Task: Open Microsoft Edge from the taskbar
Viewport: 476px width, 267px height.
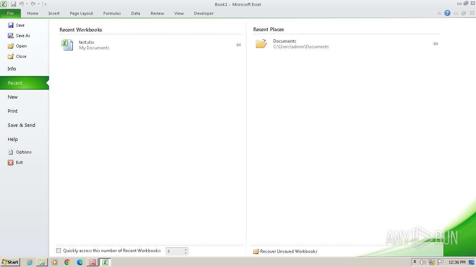Action: [80, 262]
